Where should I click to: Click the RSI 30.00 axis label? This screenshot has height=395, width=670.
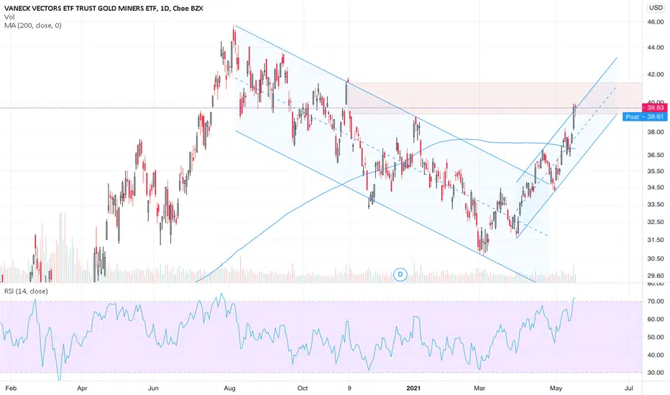pos(656,372)
